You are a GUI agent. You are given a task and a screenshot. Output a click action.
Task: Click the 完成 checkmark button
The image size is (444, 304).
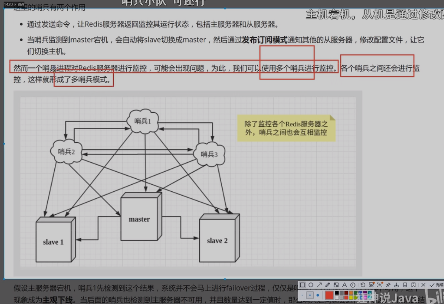click(436, 285)
